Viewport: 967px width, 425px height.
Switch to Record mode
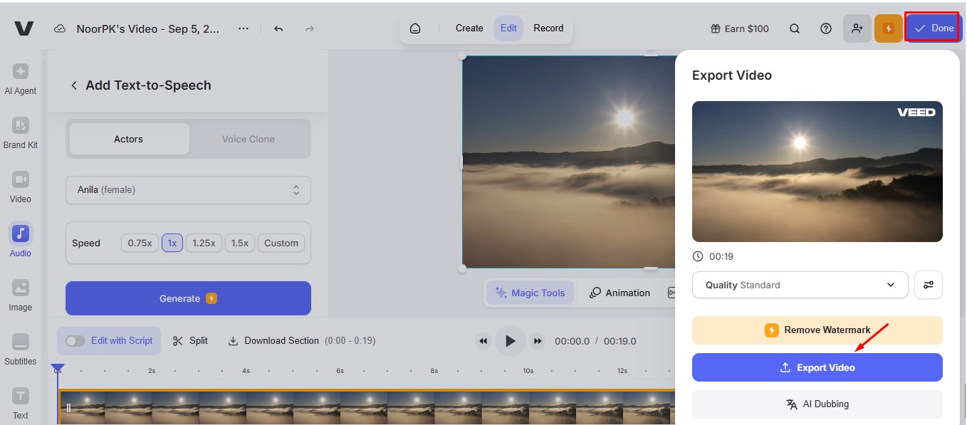(548, 28)
